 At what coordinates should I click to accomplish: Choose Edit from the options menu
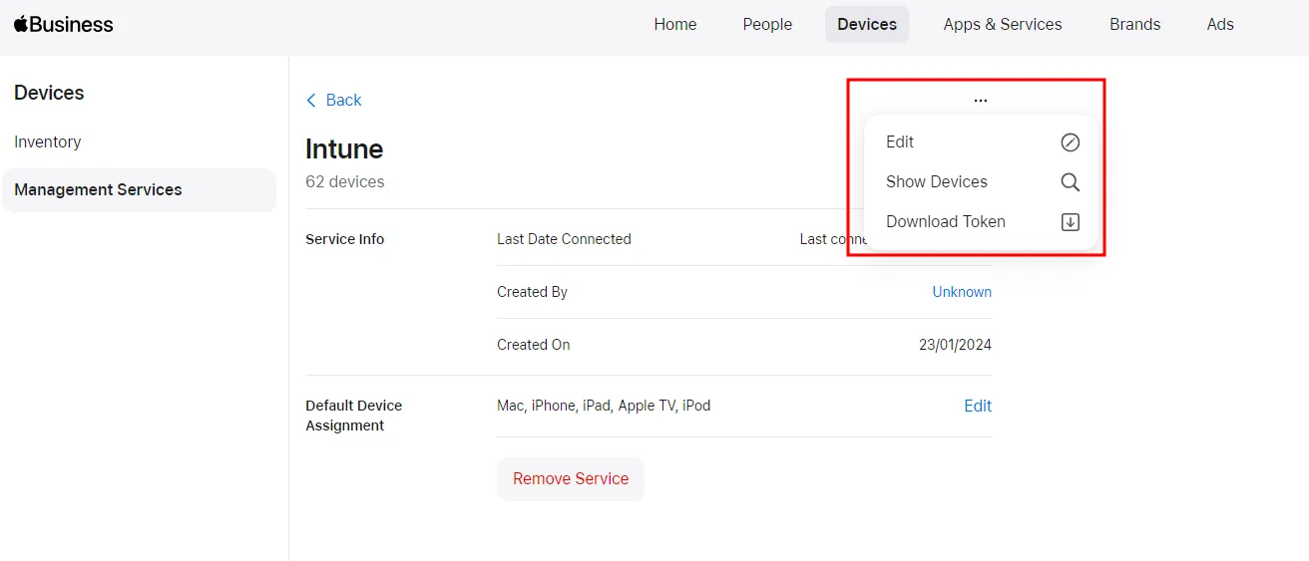[982, 142]
